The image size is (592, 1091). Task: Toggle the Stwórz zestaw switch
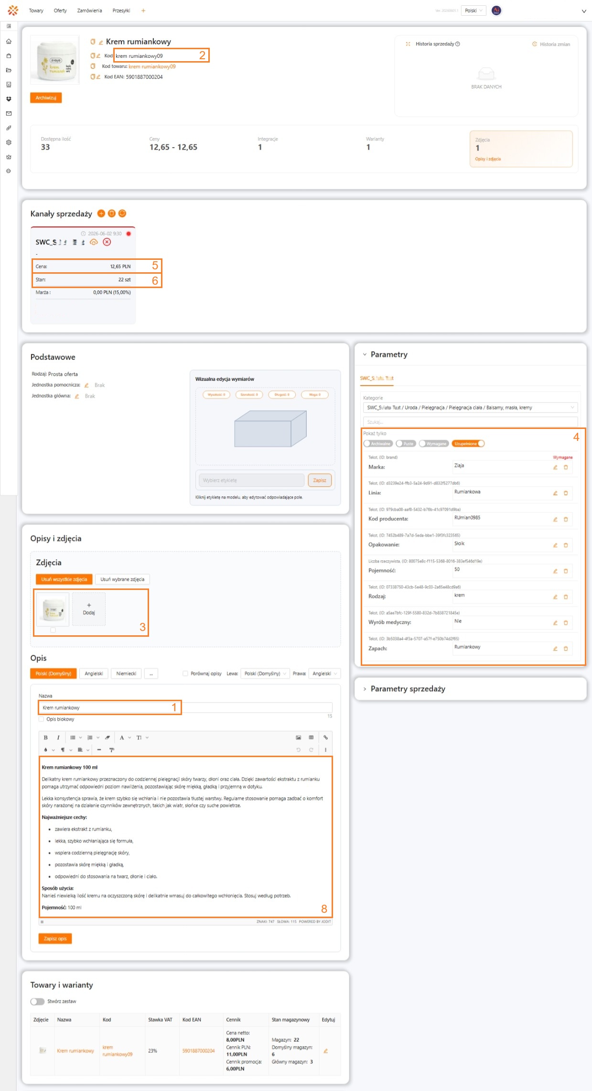tap(37, 1001)
